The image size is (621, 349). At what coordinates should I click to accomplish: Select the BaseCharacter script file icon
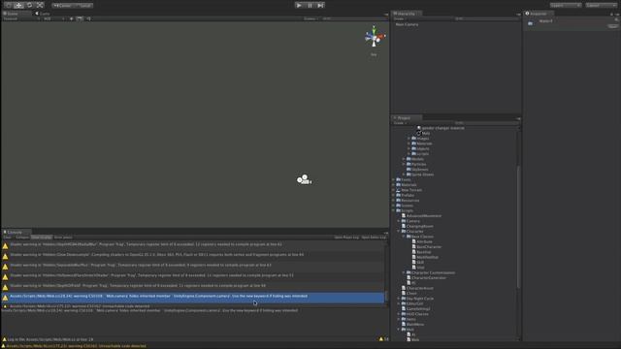pyautogui.click(x=414, y=246)
